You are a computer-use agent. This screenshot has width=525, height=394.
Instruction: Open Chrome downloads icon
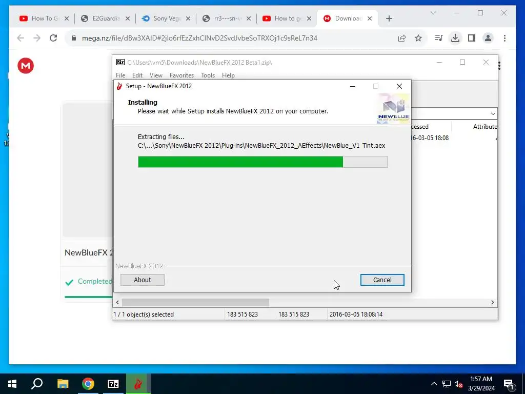coord(455,38)
